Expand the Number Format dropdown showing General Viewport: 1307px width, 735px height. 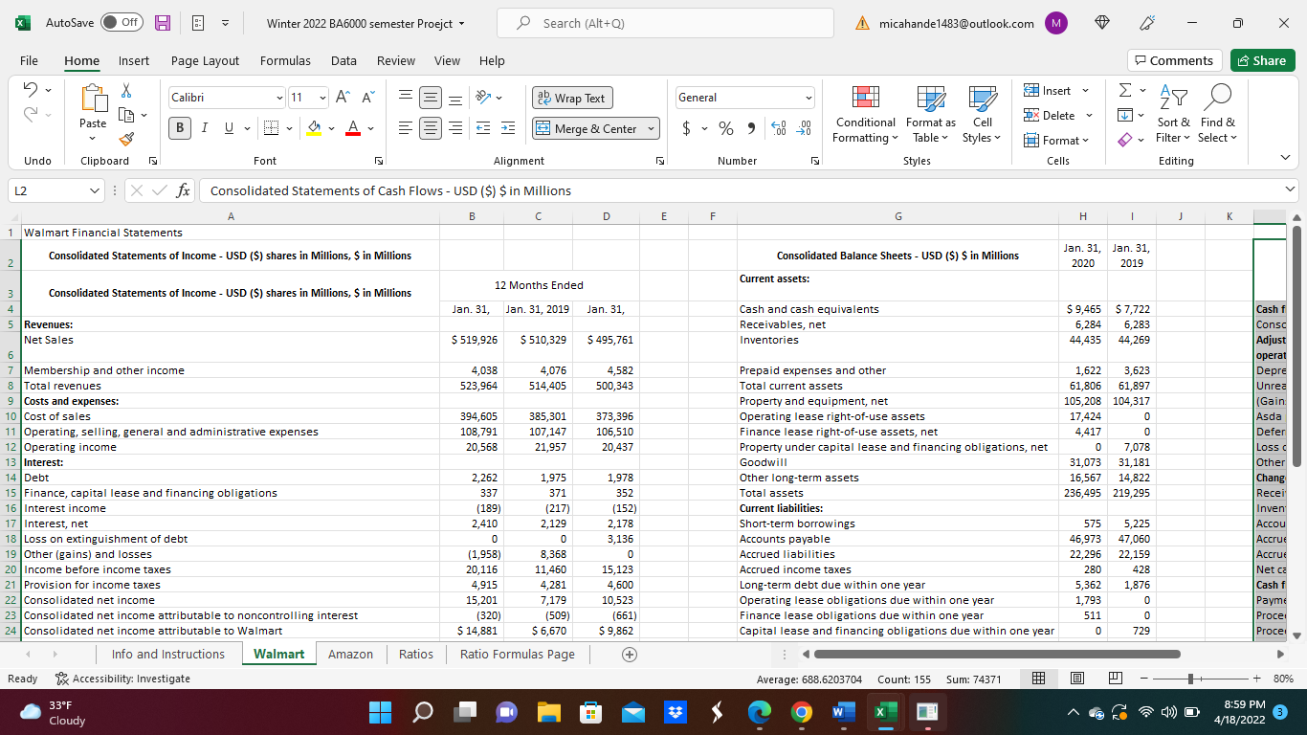pos(809,98)
